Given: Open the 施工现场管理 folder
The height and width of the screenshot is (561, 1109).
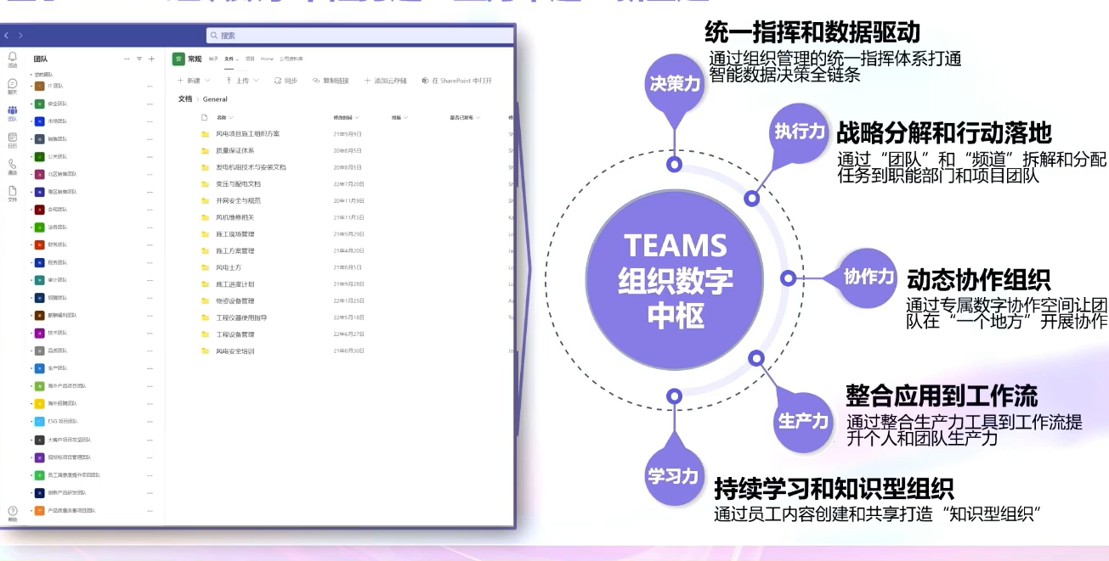Looking at the screenshot, I should [x=235, y=233].
